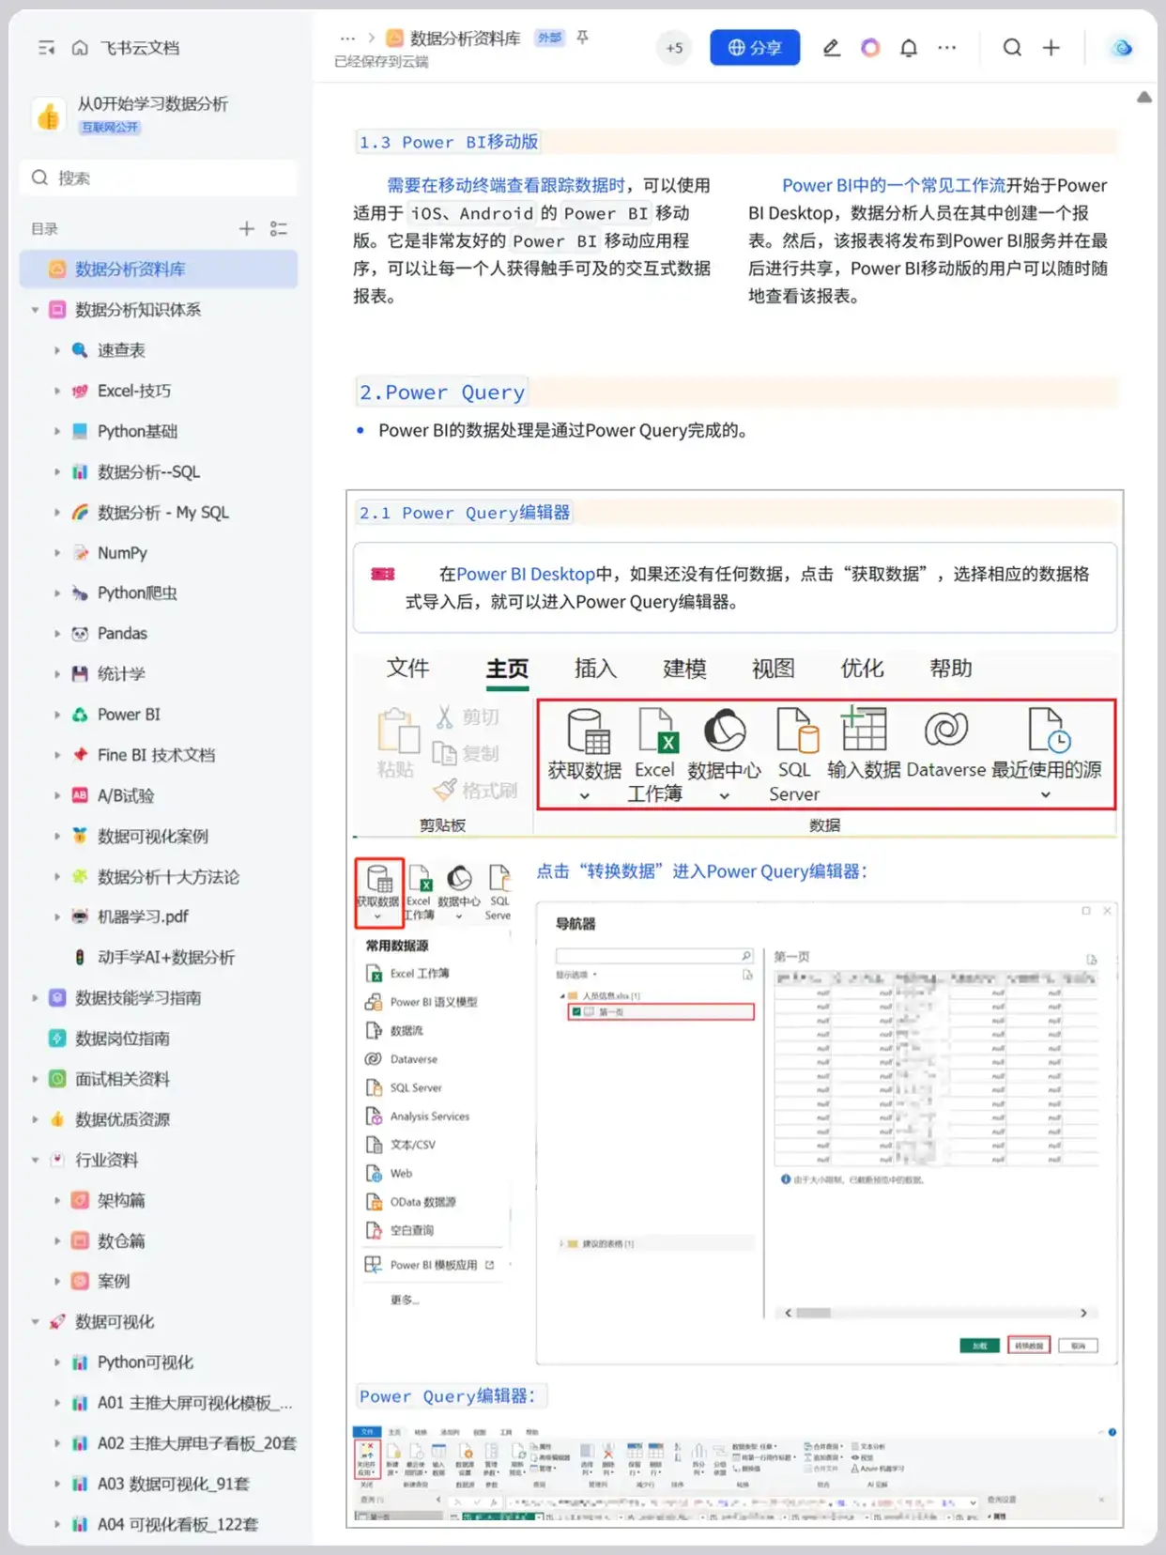The image size is (1166, 1555).
Task: Click the colorful ring icon beside the pencil
Action: (870, 48)
